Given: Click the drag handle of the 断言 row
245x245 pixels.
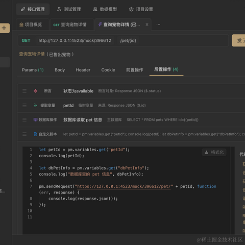Looking at the screenshot, I should pos(24,91).
